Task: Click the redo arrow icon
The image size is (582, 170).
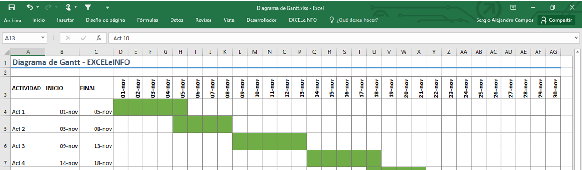Action: (49, 7)
